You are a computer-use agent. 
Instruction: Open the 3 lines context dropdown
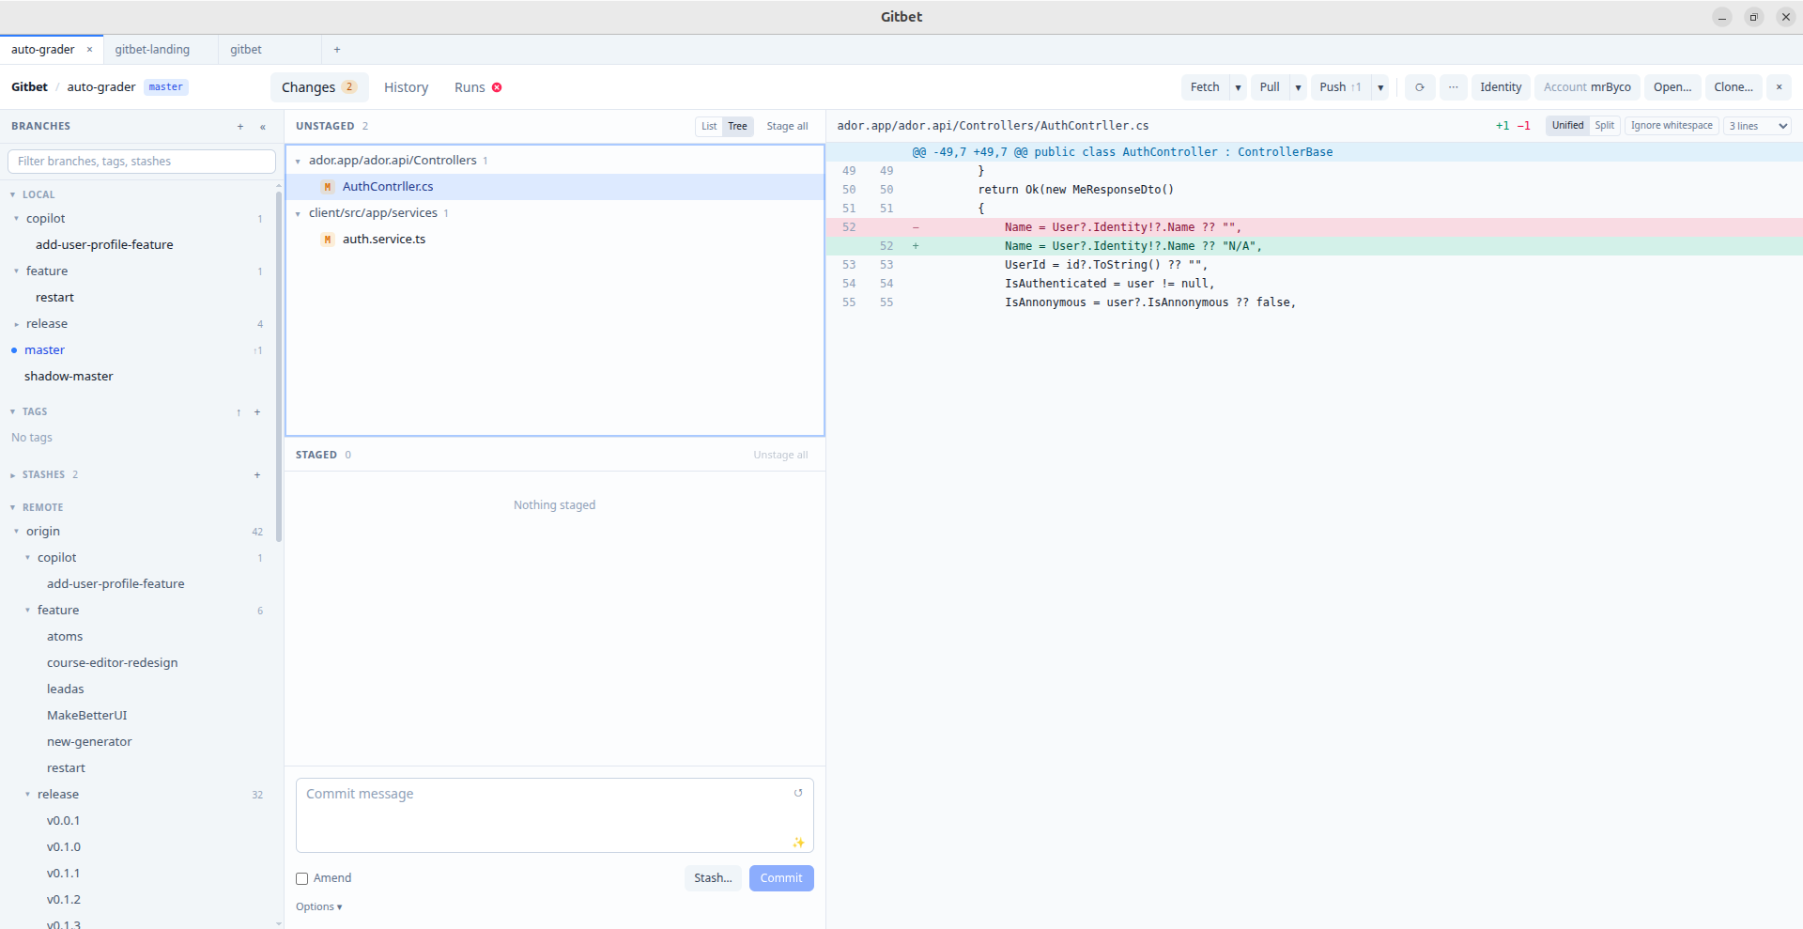click(1758, 126)
